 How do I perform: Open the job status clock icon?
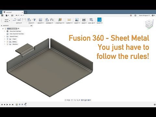[x=135, y=15]
